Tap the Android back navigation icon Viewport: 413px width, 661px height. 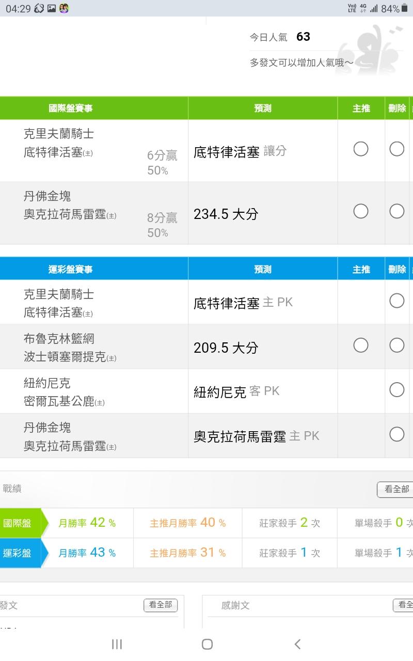click(297, 644)
